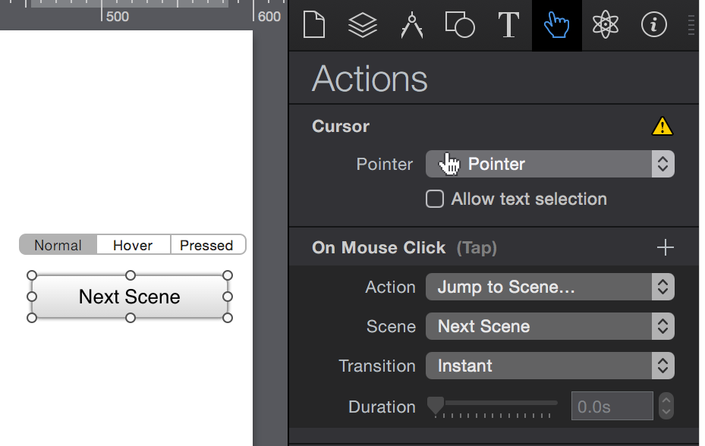Open the Document inspector page icon
705x446 pixels.
(313, 25)
